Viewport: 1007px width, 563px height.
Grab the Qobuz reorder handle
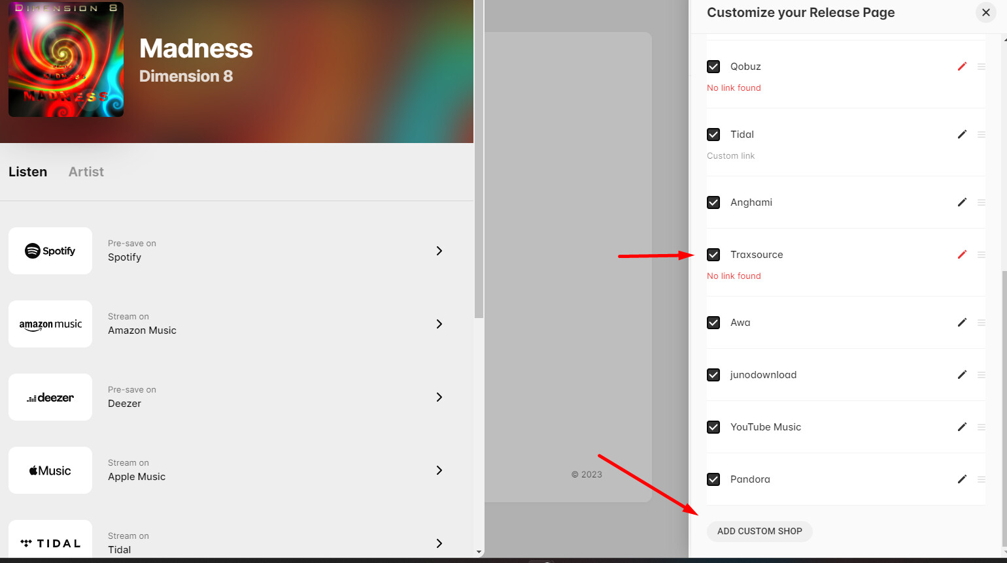[x=981, y=67]
